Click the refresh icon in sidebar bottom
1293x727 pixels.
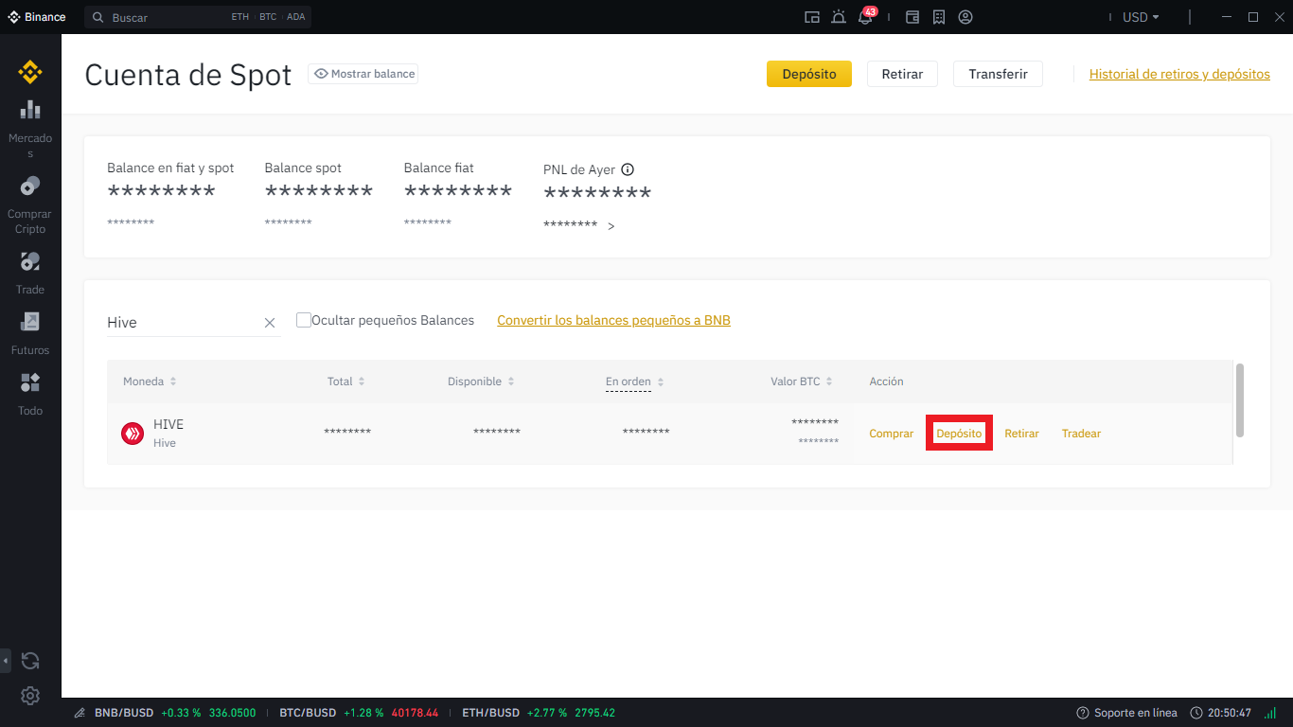(30, 661)
